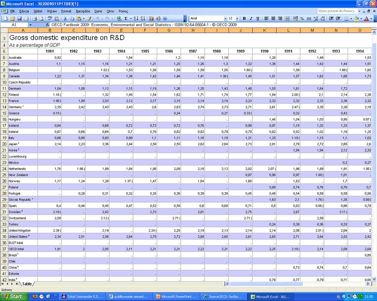The width and height of the screenshot is (377, 301).
Task: Open the fill color palette dropdown arrow
Action: click(x=361, y=18)
